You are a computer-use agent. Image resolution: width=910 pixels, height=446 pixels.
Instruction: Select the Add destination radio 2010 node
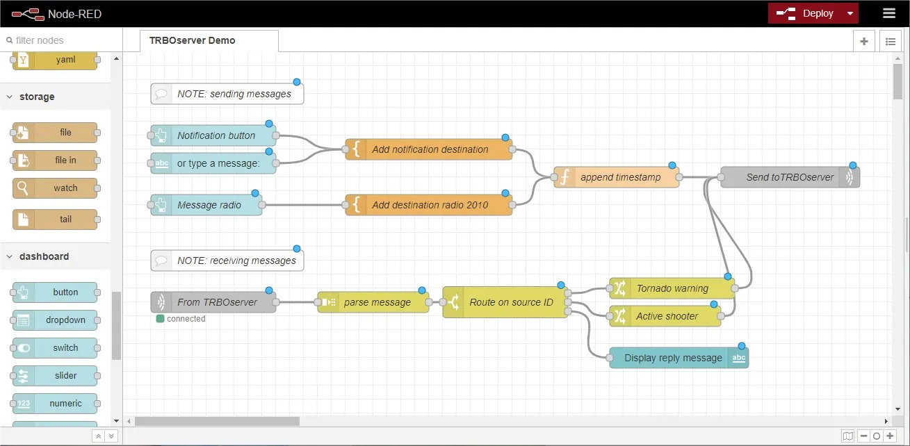click(429, 205)
